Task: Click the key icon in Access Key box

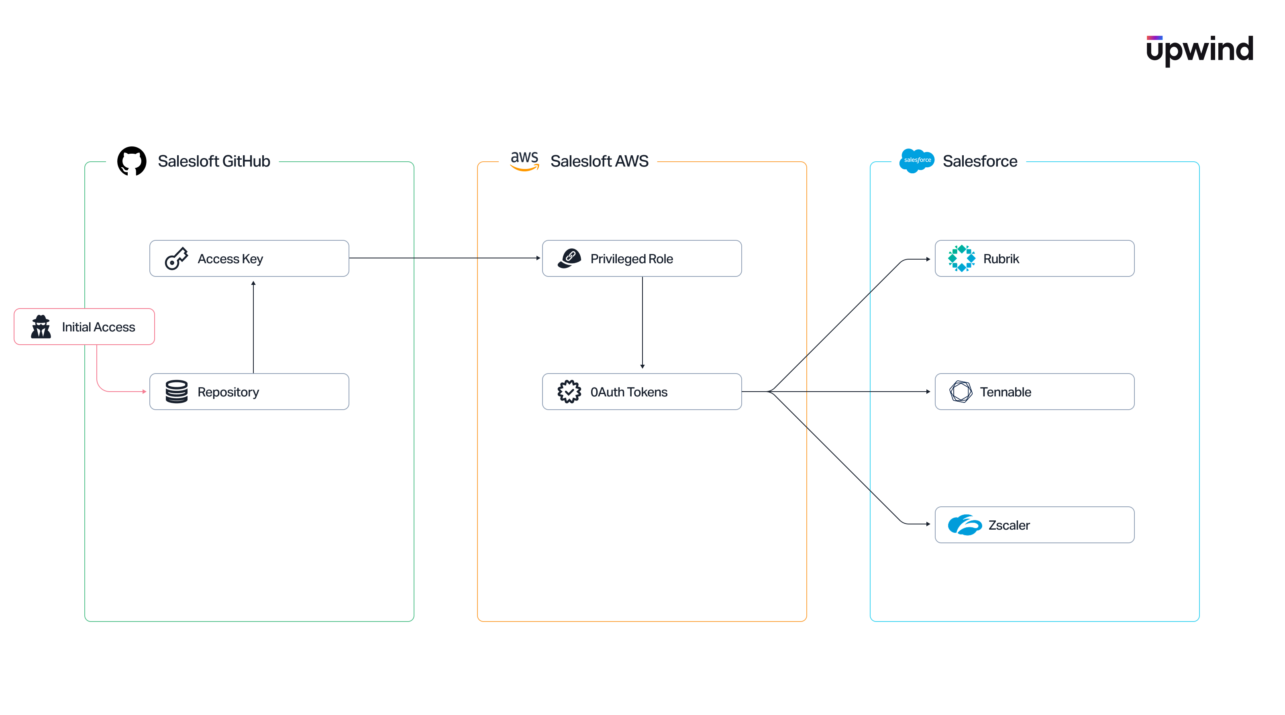Action: coord(175,258)
